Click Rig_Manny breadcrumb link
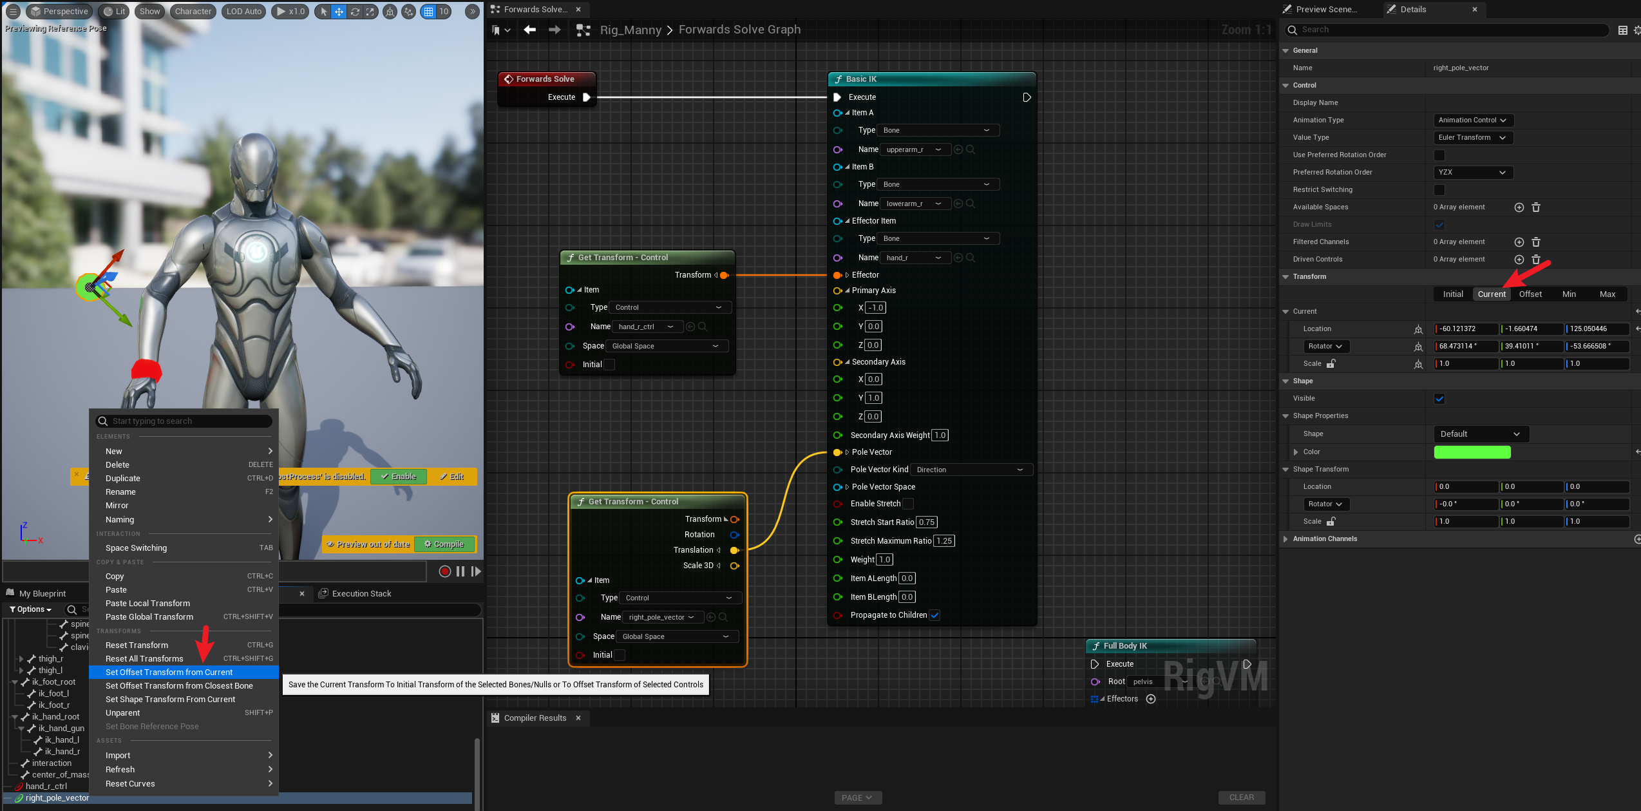Viewport: 1641px width, 811px height. pos(631,30)
